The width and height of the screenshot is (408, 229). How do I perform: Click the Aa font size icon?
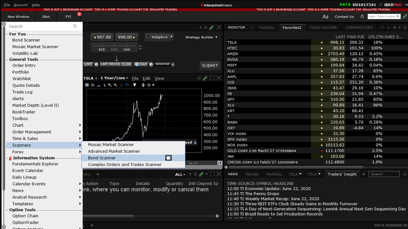(325, 17)
